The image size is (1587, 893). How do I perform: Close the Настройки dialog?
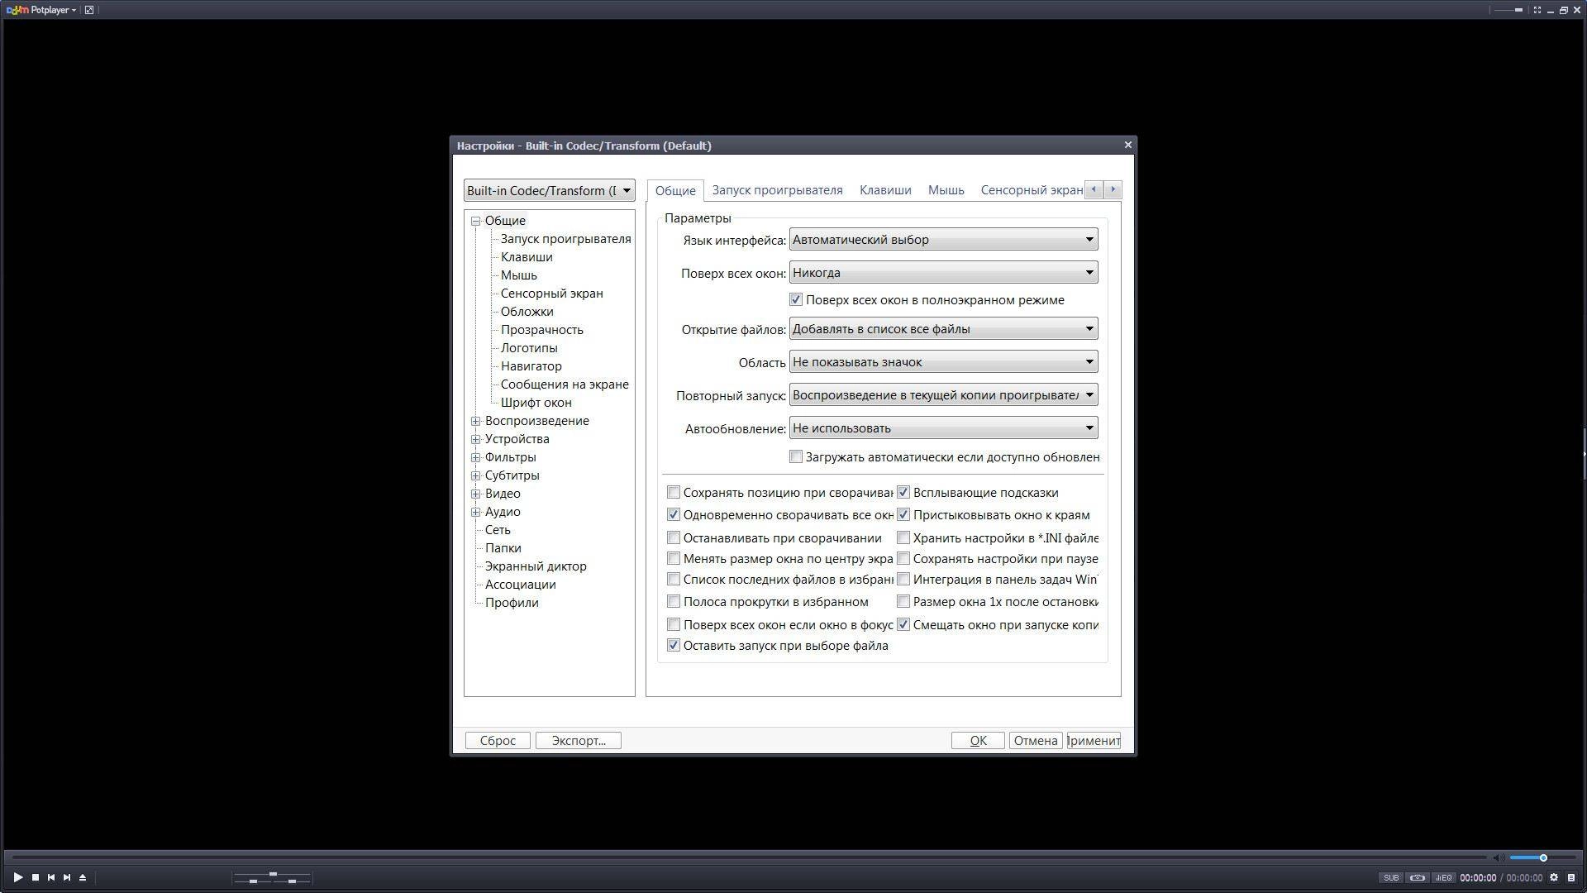tap(1127, 145)
